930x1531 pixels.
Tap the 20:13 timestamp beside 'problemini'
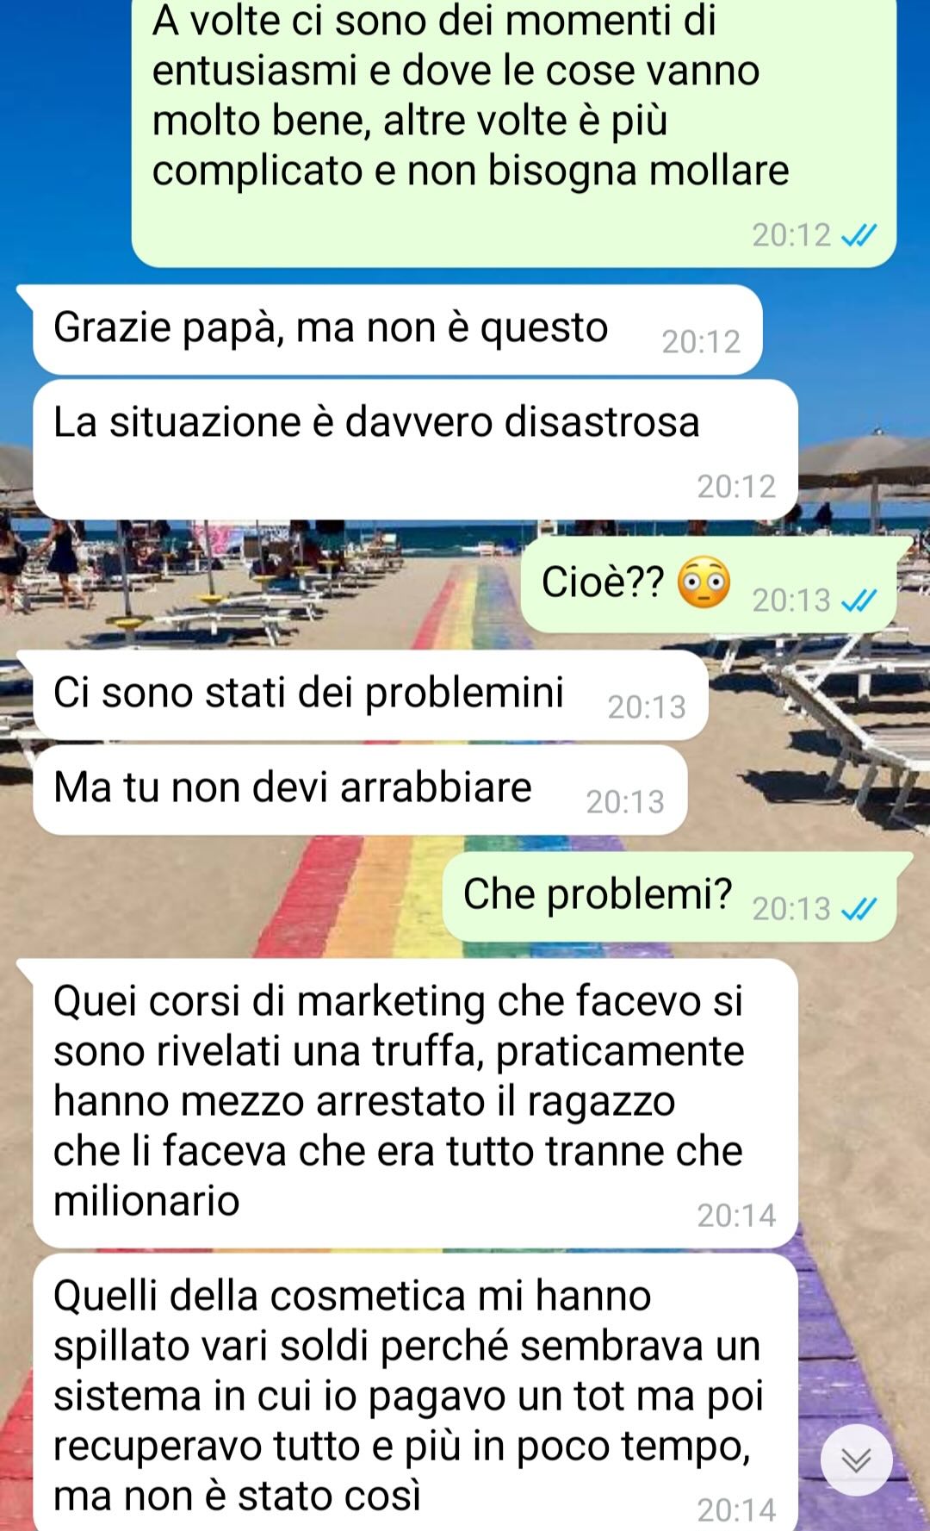[647, 707]
